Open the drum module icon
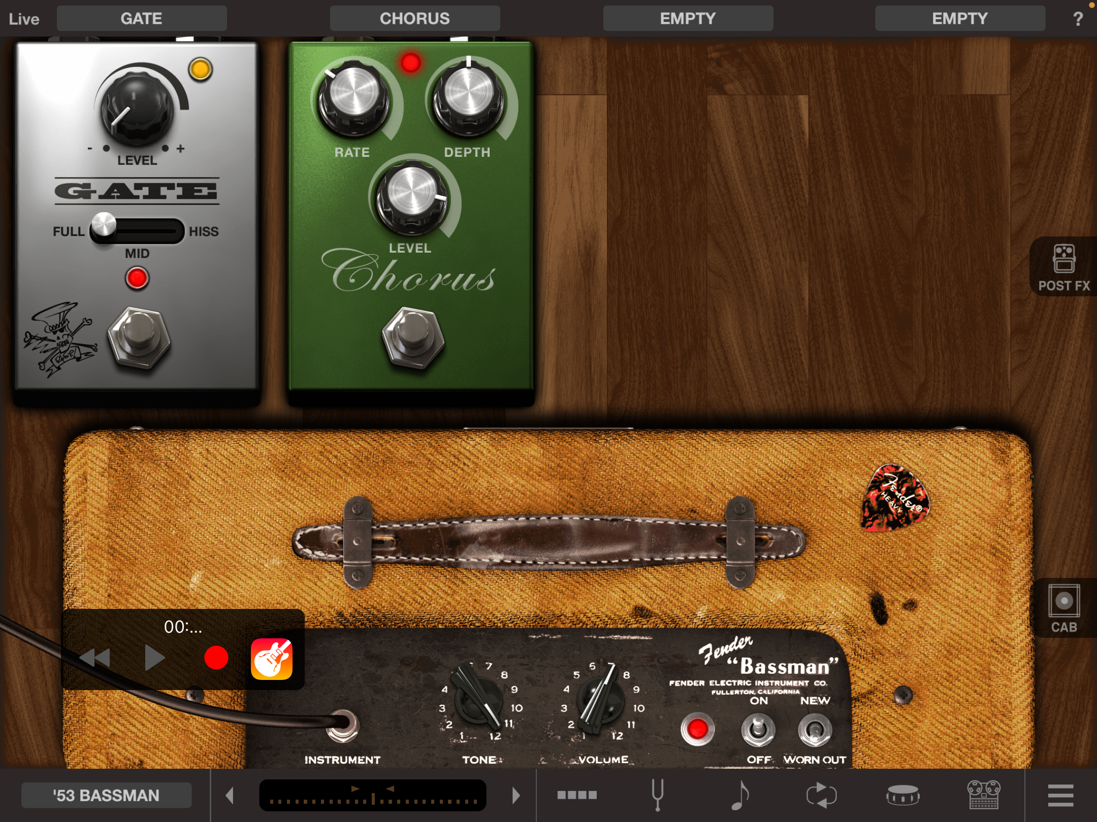The width and height of the screenshot is (1097, 822). [902, 795]
